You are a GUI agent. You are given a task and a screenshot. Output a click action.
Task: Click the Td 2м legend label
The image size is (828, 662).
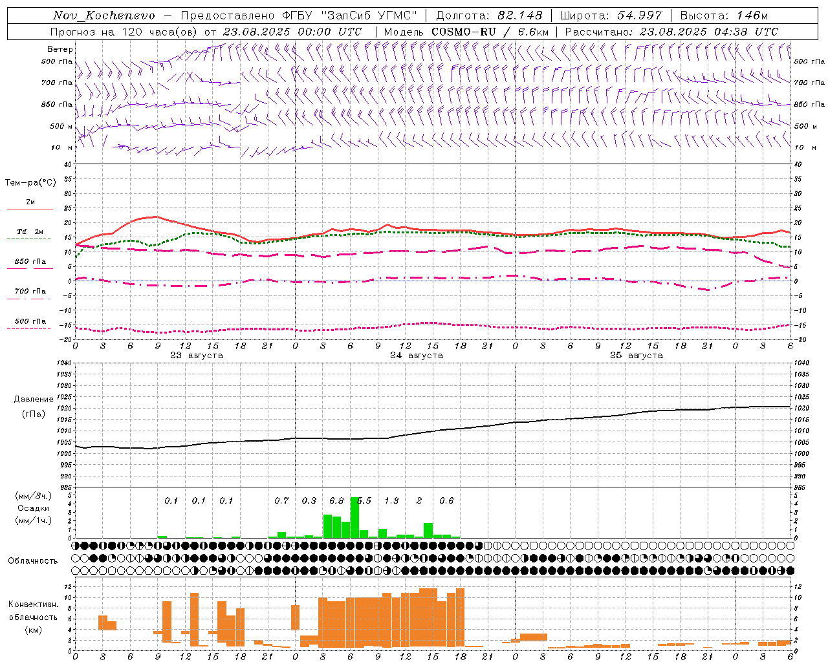(30, 231)
